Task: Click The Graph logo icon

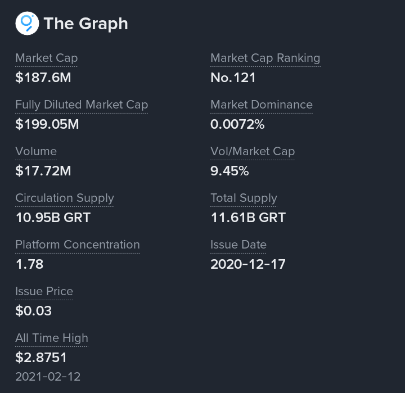Action: click(x=27, y=23)
